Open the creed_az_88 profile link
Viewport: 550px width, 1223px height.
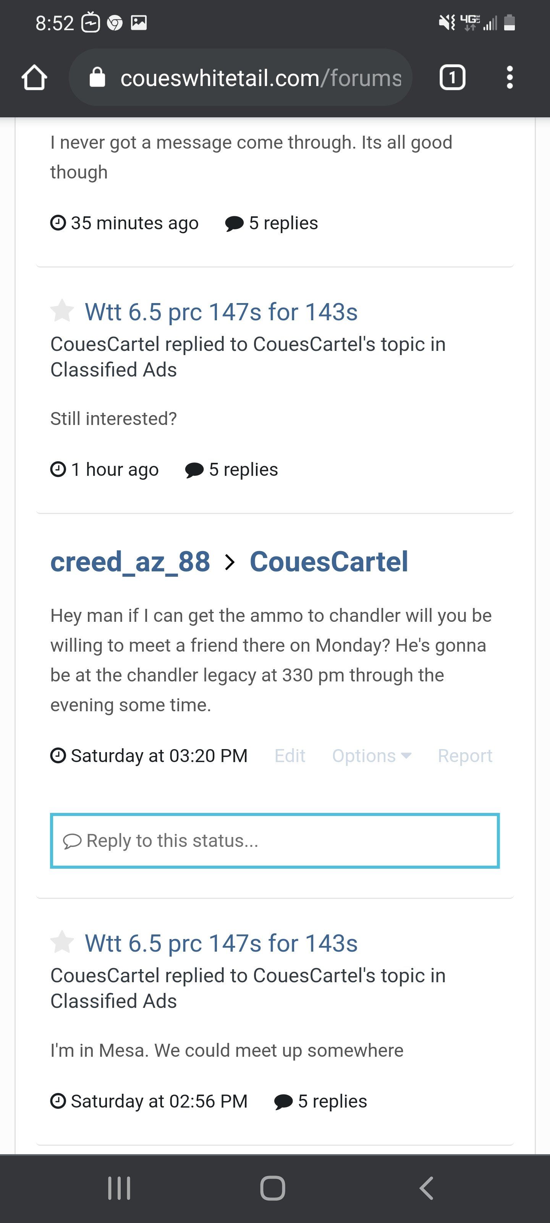pos(131,562)
